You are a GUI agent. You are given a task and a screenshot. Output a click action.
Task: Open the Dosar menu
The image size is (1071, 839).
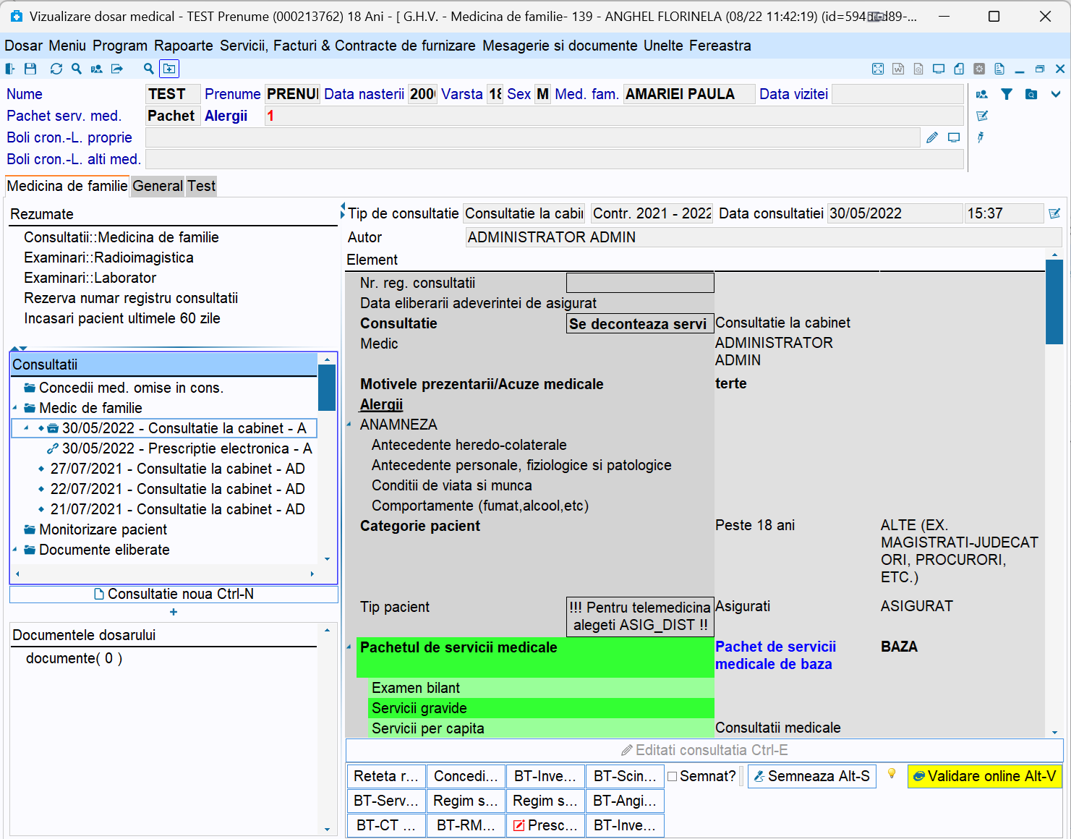(24, 46)
